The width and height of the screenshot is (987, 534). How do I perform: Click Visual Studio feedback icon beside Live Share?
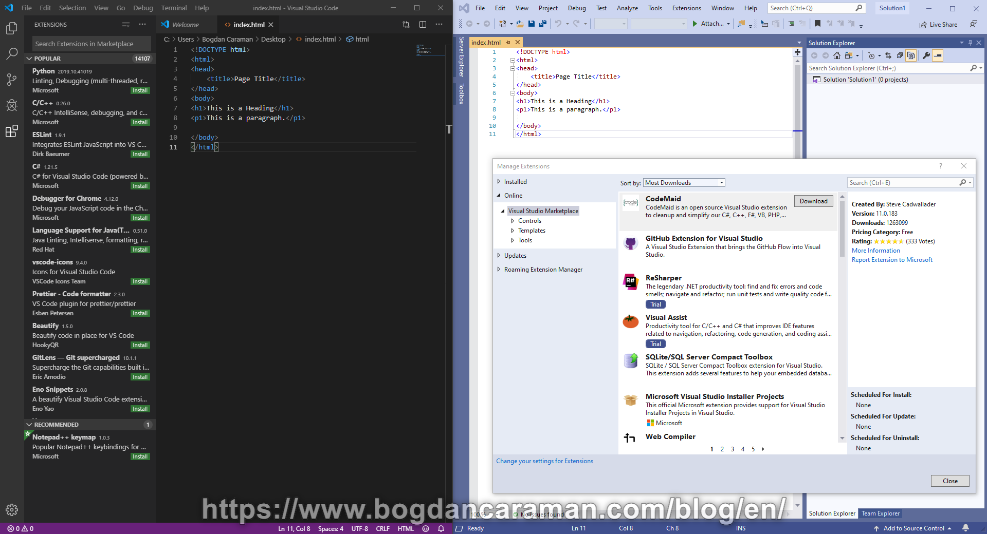[x=974, y=24]
